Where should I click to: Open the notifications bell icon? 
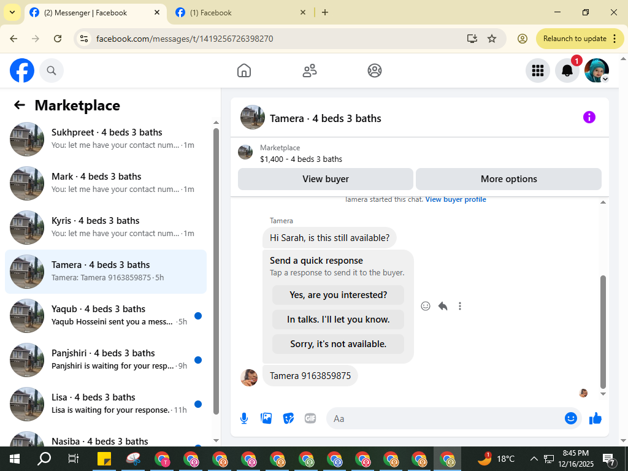click(567, 71)
